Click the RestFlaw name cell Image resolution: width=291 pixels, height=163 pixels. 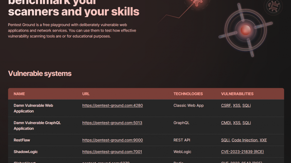(22, 140)
